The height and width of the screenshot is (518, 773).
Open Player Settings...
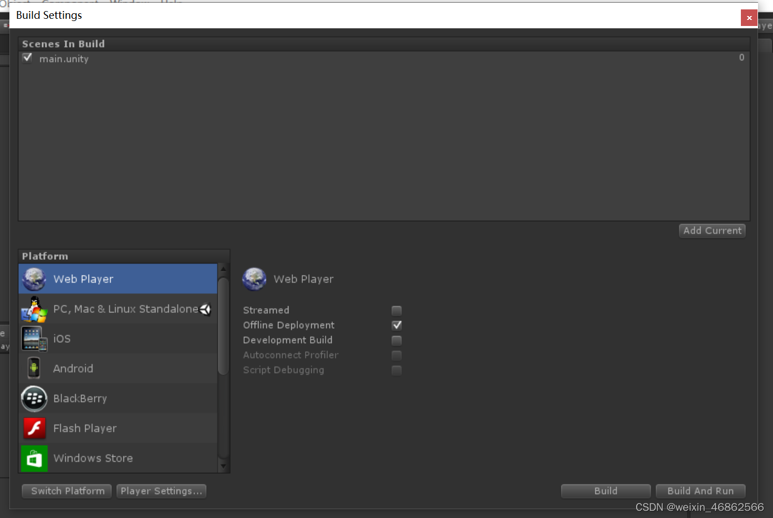tap(161, 491)
